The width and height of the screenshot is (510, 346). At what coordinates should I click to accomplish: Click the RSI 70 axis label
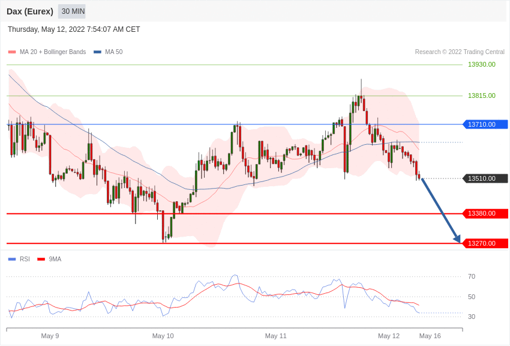pos(472,277)
